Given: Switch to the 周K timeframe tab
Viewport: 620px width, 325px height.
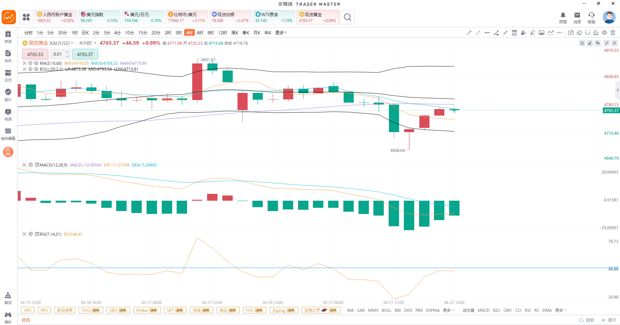Looking at the screenshot, I should [235, 33].
